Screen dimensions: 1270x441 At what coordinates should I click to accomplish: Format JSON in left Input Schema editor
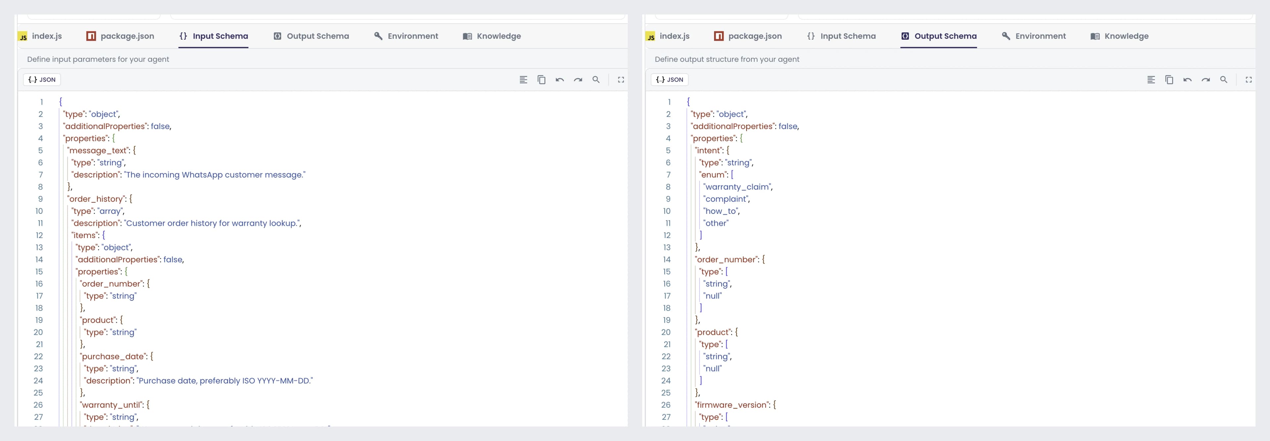pos(523,80)
